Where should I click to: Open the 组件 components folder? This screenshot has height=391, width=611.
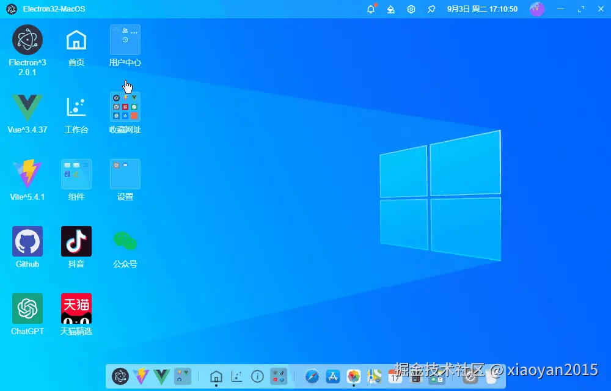(x=76, y=174)
